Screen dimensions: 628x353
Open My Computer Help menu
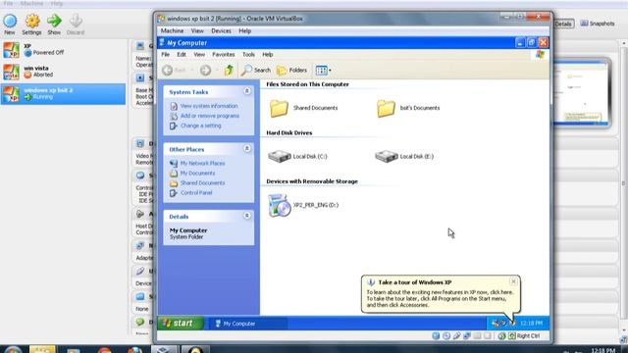(x=268, y=55)
